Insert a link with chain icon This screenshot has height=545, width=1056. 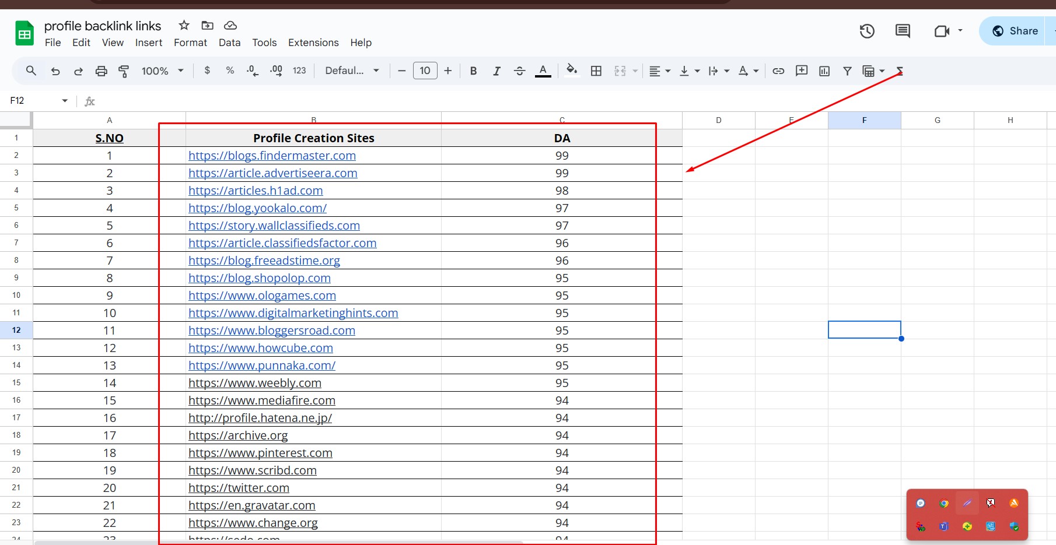(778, 71)
